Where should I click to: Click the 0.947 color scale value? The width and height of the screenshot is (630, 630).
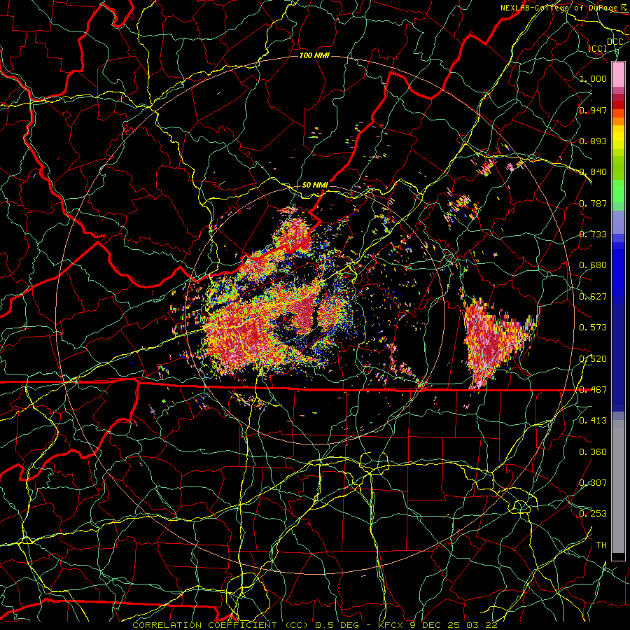(x=593, y=110)
